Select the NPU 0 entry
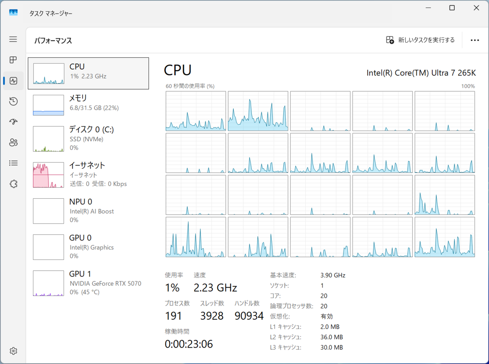This screenshot has width=489, height=364. tap(88, 211)
